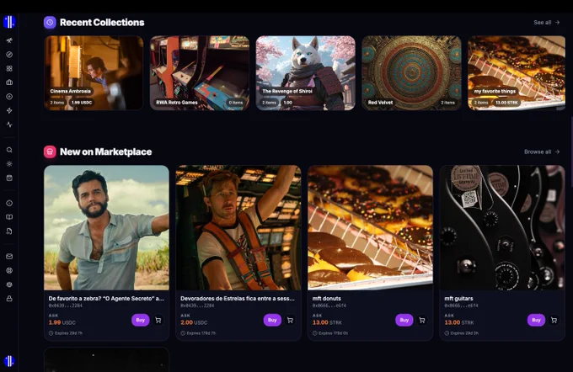Image resolution: width=573 pixels, height=372 pixels.
Task: Buy the mft donuts listing
Action: [x=404, y=320]
